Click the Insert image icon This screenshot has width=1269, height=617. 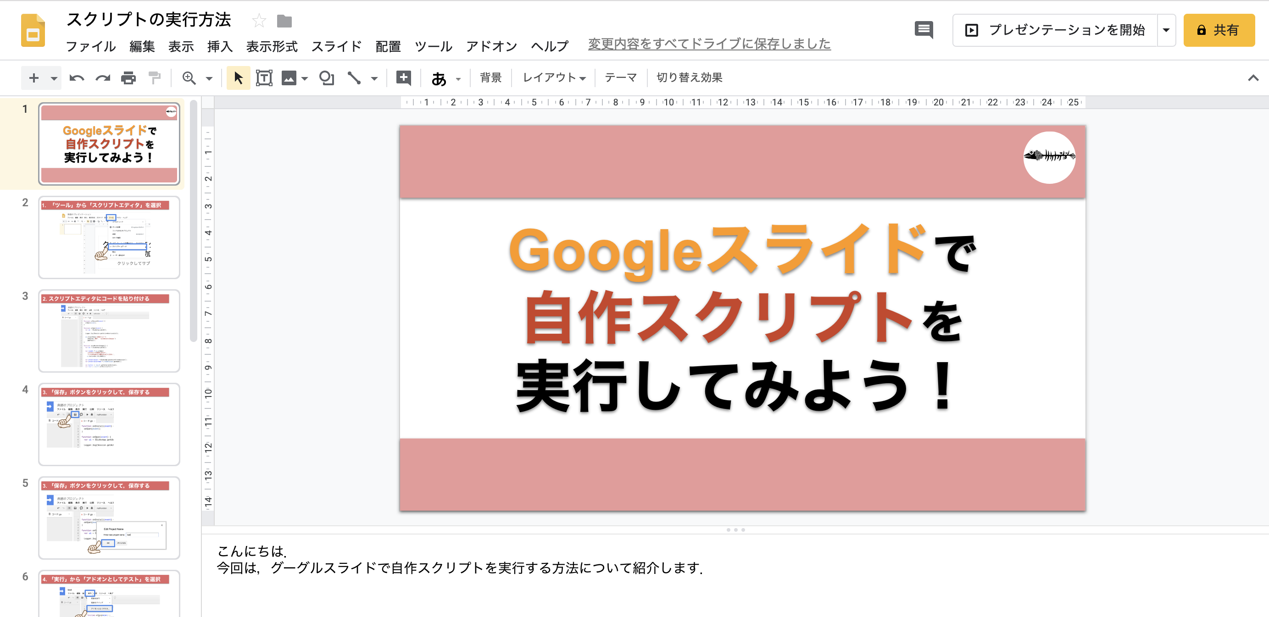(x=289, y=77)
